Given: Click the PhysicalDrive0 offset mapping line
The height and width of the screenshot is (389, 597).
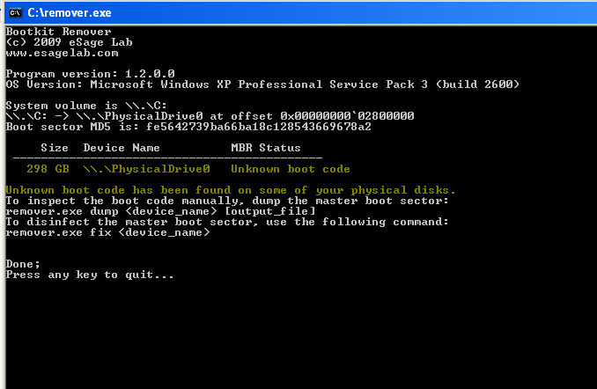Looking at the screenshot, I should point(210,116).
